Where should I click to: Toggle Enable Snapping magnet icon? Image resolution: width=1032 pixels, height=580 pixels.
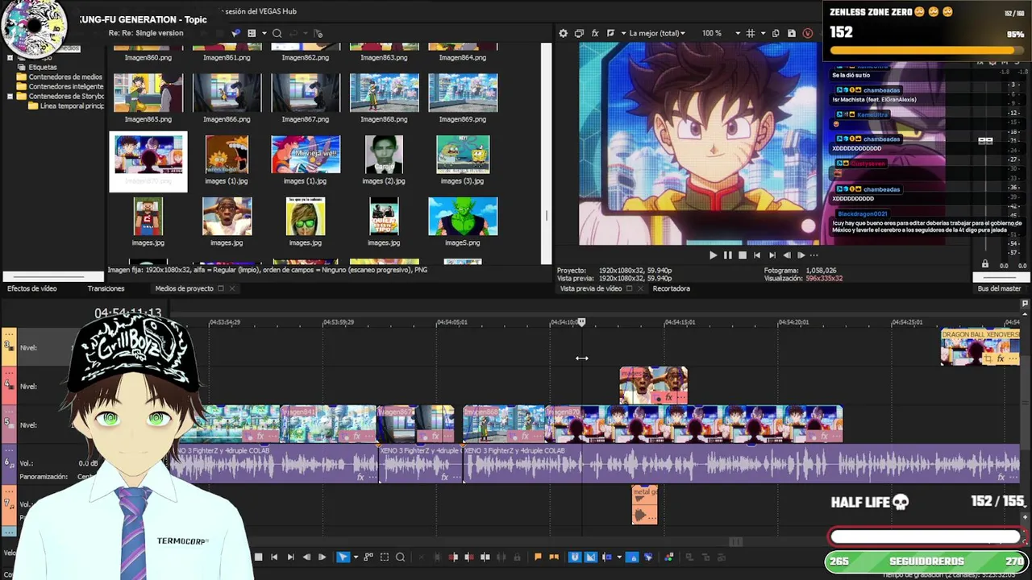tap(575, 557)
